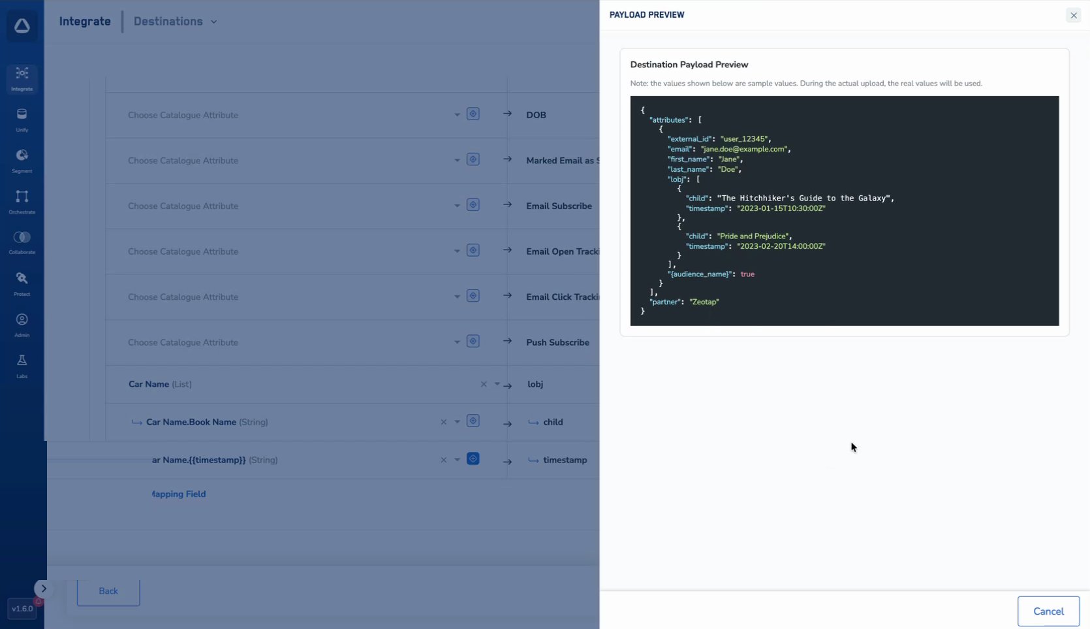Screen dimensions: 1090x629
Task: Click transform icon in Push Subscribe row
Action: [x=473, y=341]
